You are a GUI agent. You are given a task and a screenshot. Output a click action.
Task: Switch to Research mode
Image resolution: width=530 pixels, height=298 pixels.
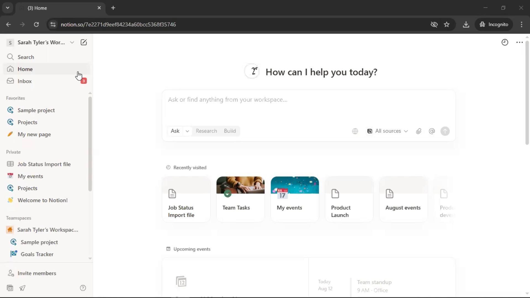(206, 131)
